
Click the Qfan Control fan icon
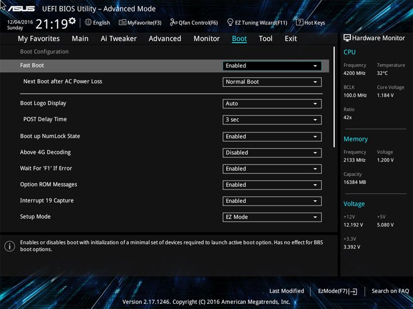pyautogui.click(x=173, y=22)
